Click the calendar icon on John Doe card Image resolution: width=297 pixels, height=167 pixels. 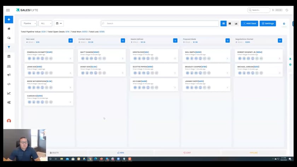38,73
